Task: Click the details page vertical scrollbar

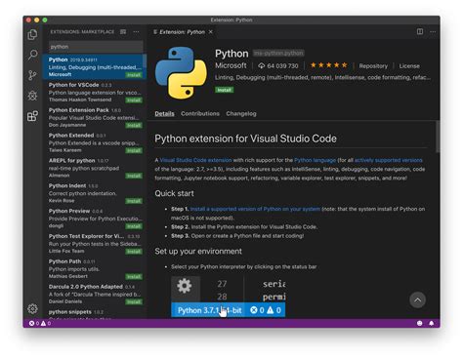Action: coord(438,137)
